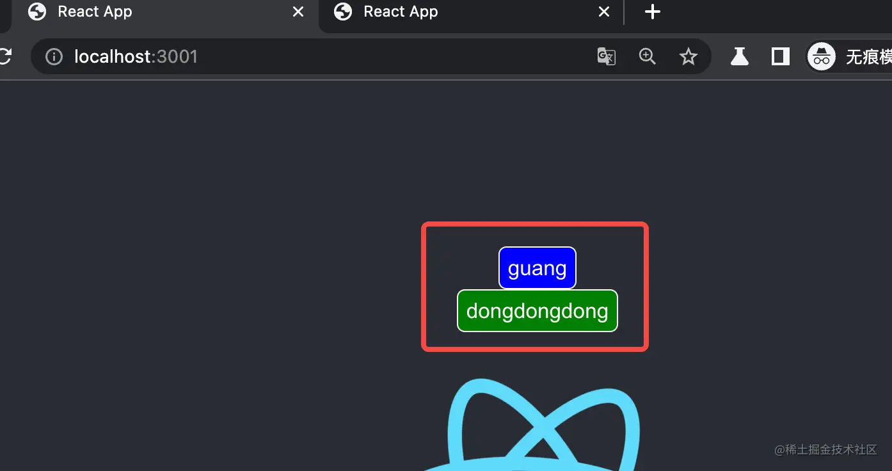Close the first React App tab
Viewport: 892px width, 471px height.
click(298, 12)
